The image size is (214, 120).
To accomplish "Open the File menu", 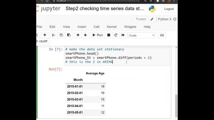I will click(39, 27).
